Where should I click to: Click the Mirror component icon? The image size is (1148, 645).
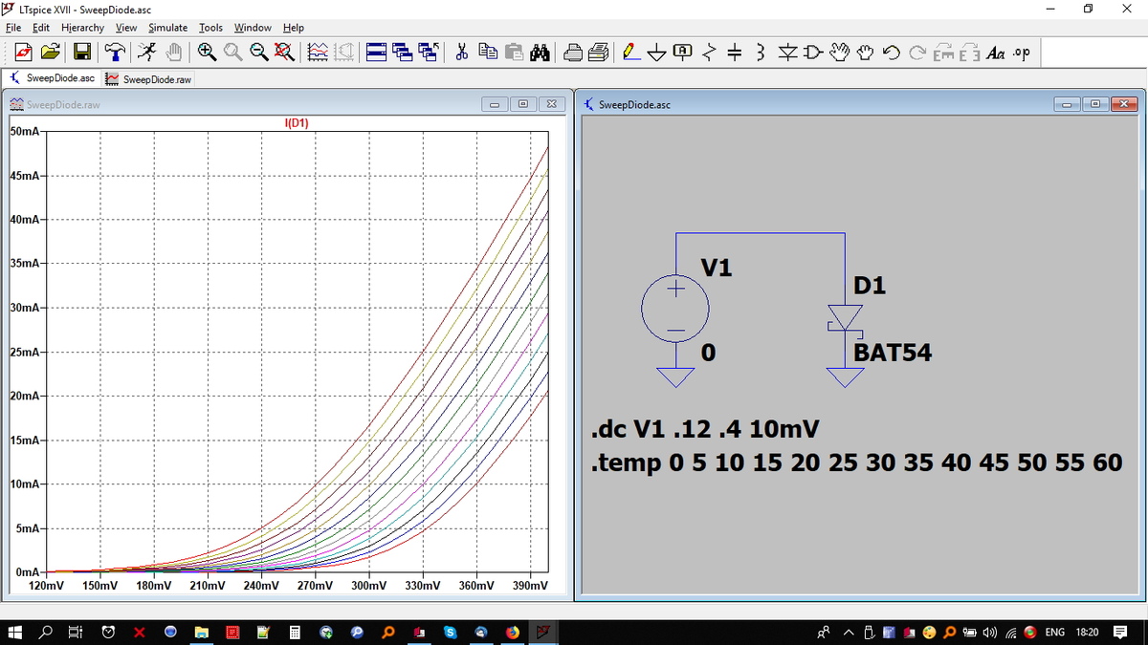968,52
